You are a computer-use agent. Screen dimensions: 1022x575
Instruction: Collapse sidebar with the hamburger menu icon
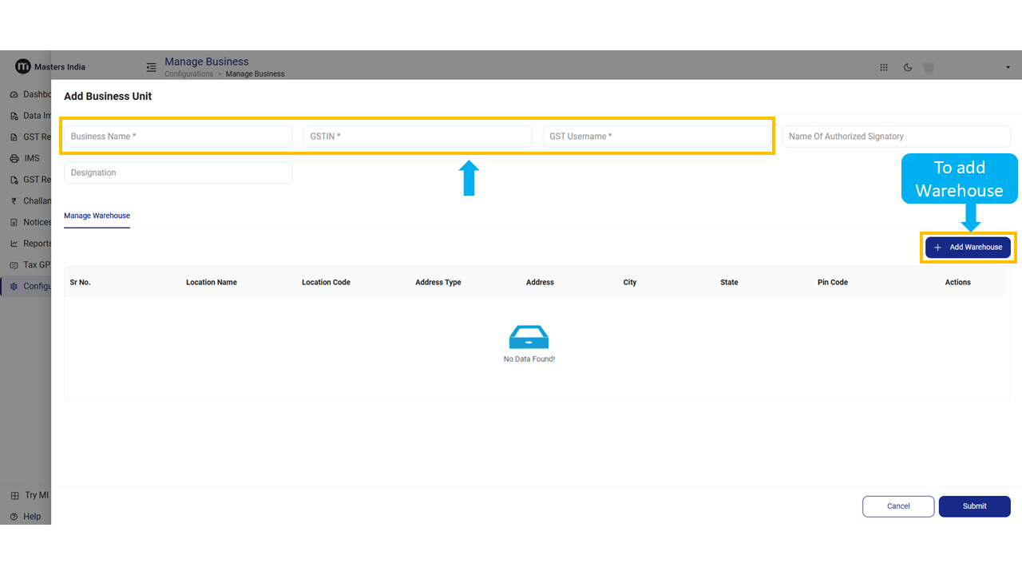point(151,68)
